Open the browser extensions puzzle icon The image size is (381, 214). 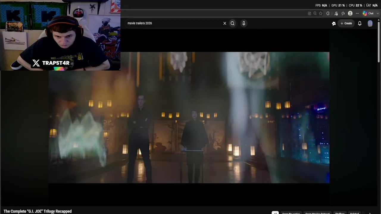[x=328, y=13]
